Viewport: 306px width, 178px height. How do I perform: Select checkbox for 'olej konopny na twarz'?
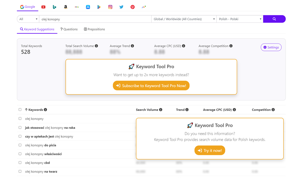coord(20,172)
